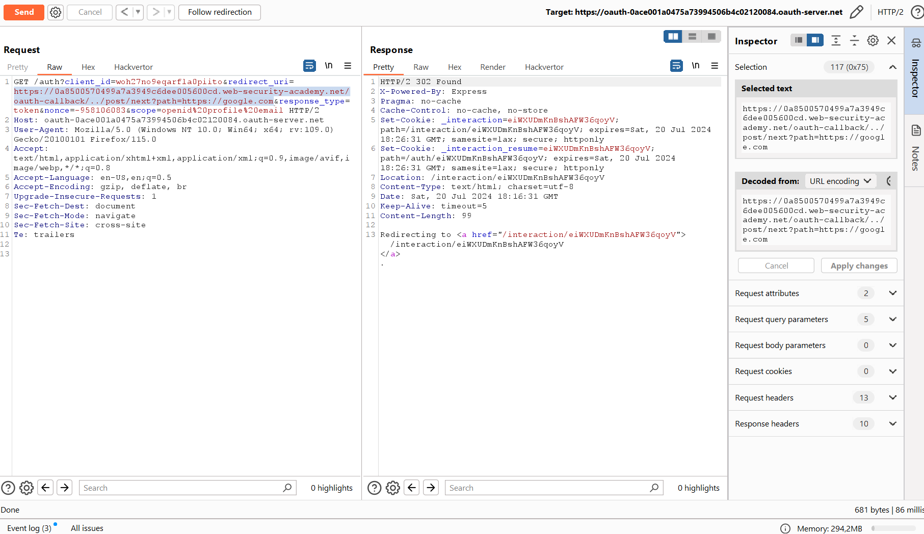Collapse all Inspector sections icon
The width and height of the screenshot is (924, 534).
pos(854,41)
